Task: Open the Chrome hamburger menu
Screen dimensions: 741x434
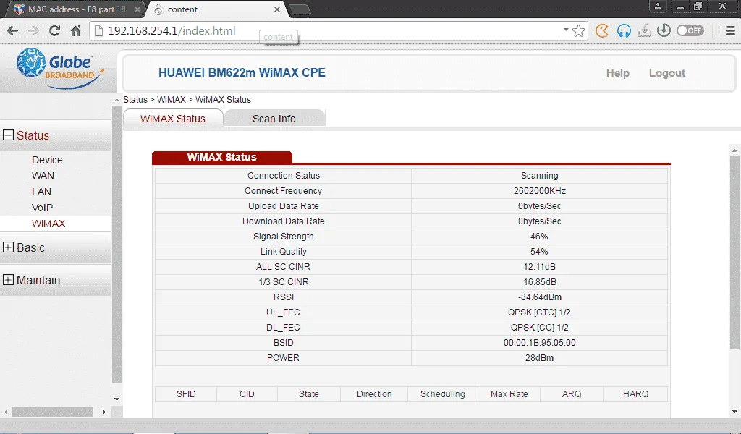Action: [730, 31]
